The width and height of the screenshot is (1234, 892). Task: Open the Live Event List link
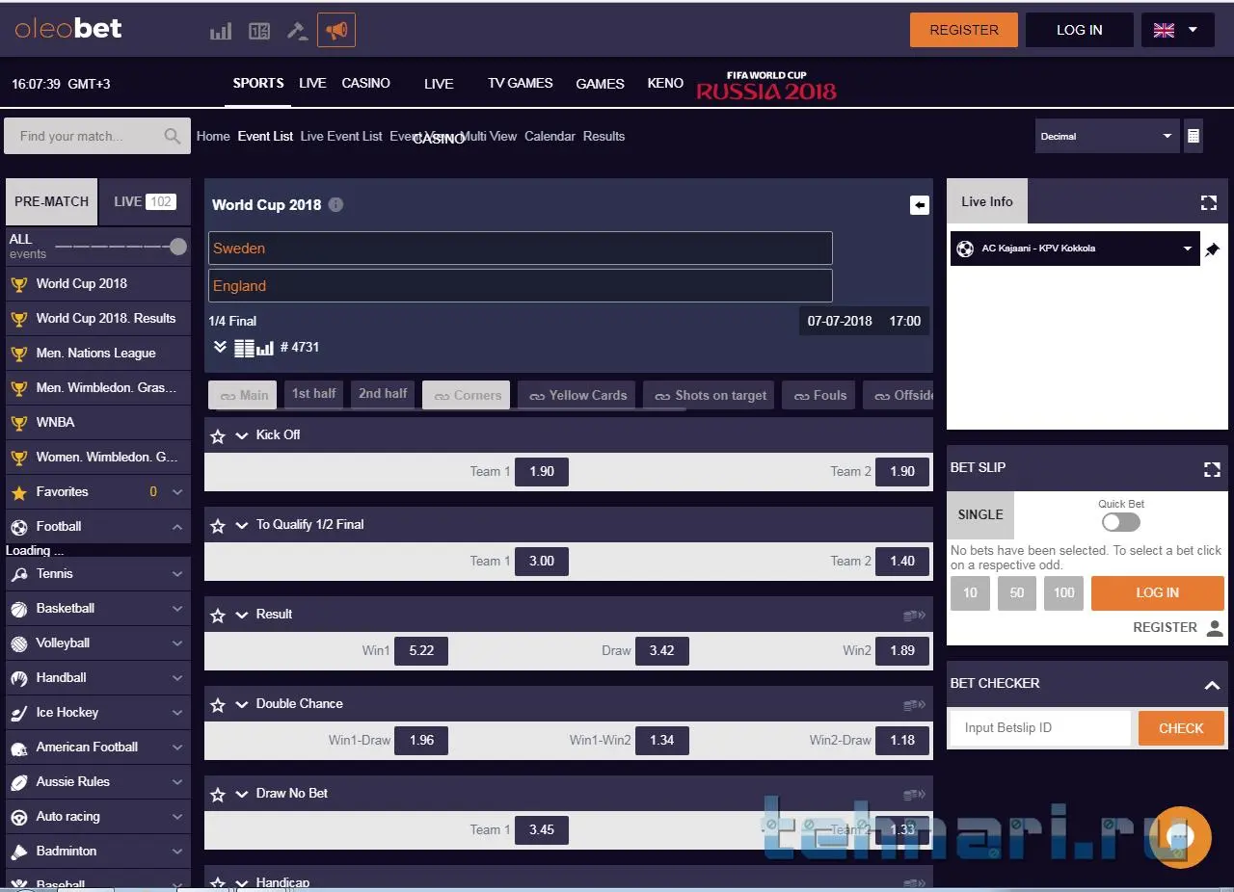point(341,137)
